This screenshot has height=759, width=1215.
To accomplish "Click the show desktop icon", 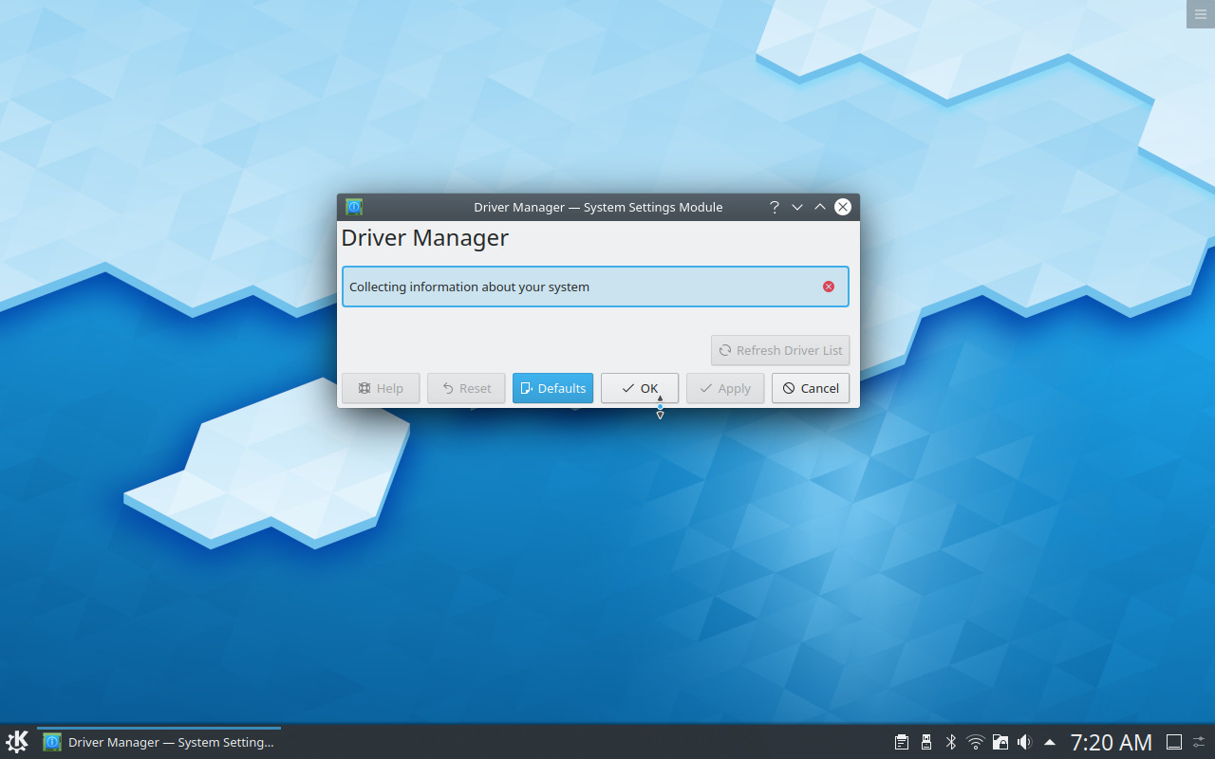I will [x=1174, y=742].
